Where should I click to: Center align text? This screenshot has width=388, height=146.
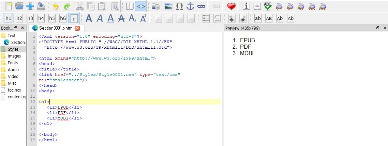[169, 18]
